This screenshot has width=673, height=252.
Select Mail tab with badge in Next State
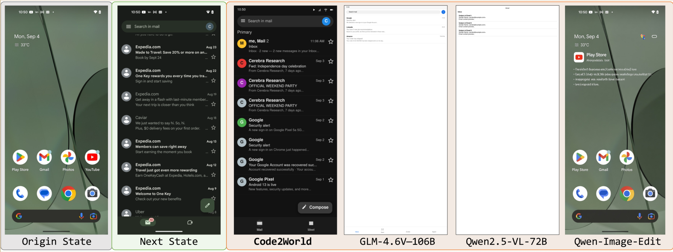pos(148,222)
